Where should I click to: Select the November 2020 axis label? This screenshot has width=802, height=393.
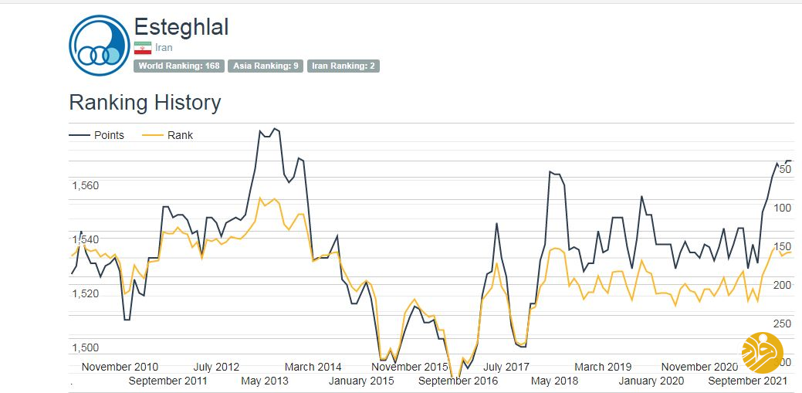tap(699, 367)
